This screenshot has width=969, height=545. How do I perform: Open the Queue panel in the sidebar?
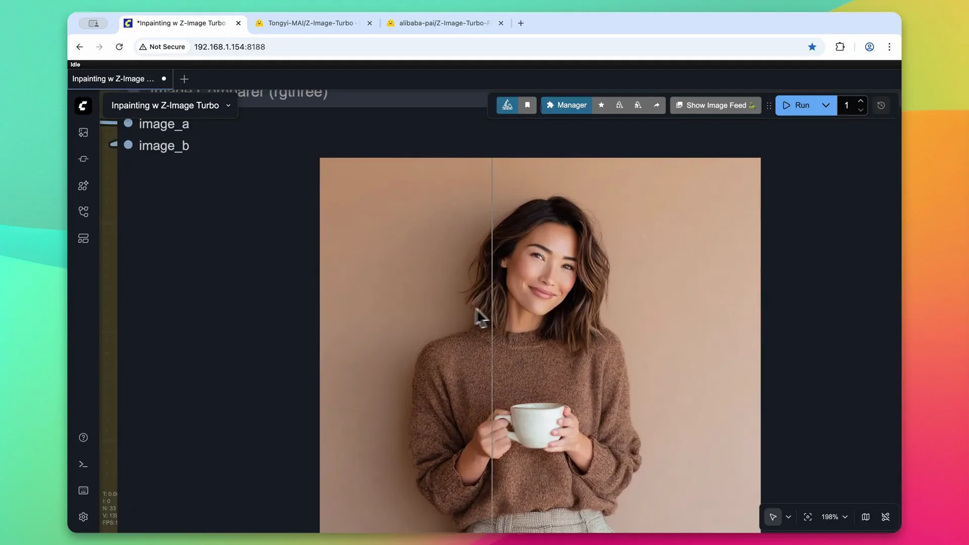point(83,132)
